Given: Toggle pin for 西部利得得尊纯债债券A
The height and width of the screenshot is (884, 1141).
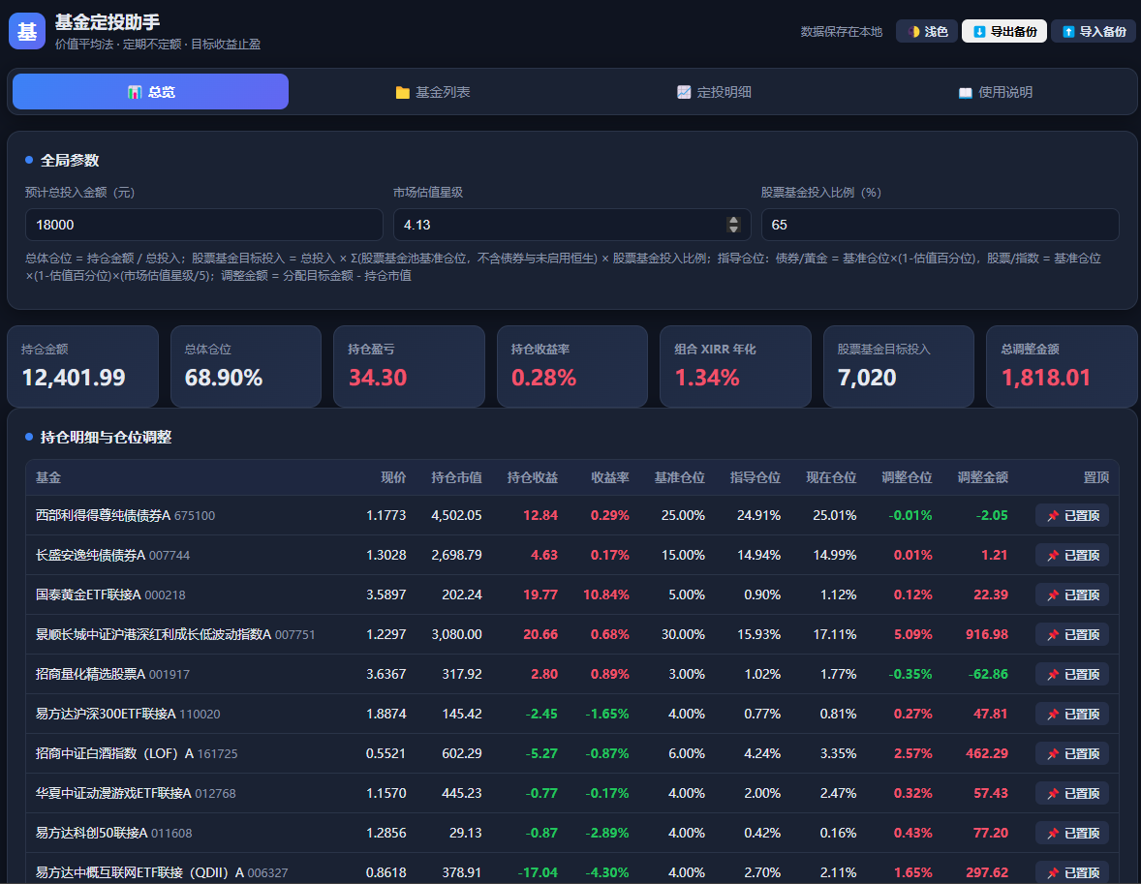Looking at the screenshot, I should (x=1072, y=515).
